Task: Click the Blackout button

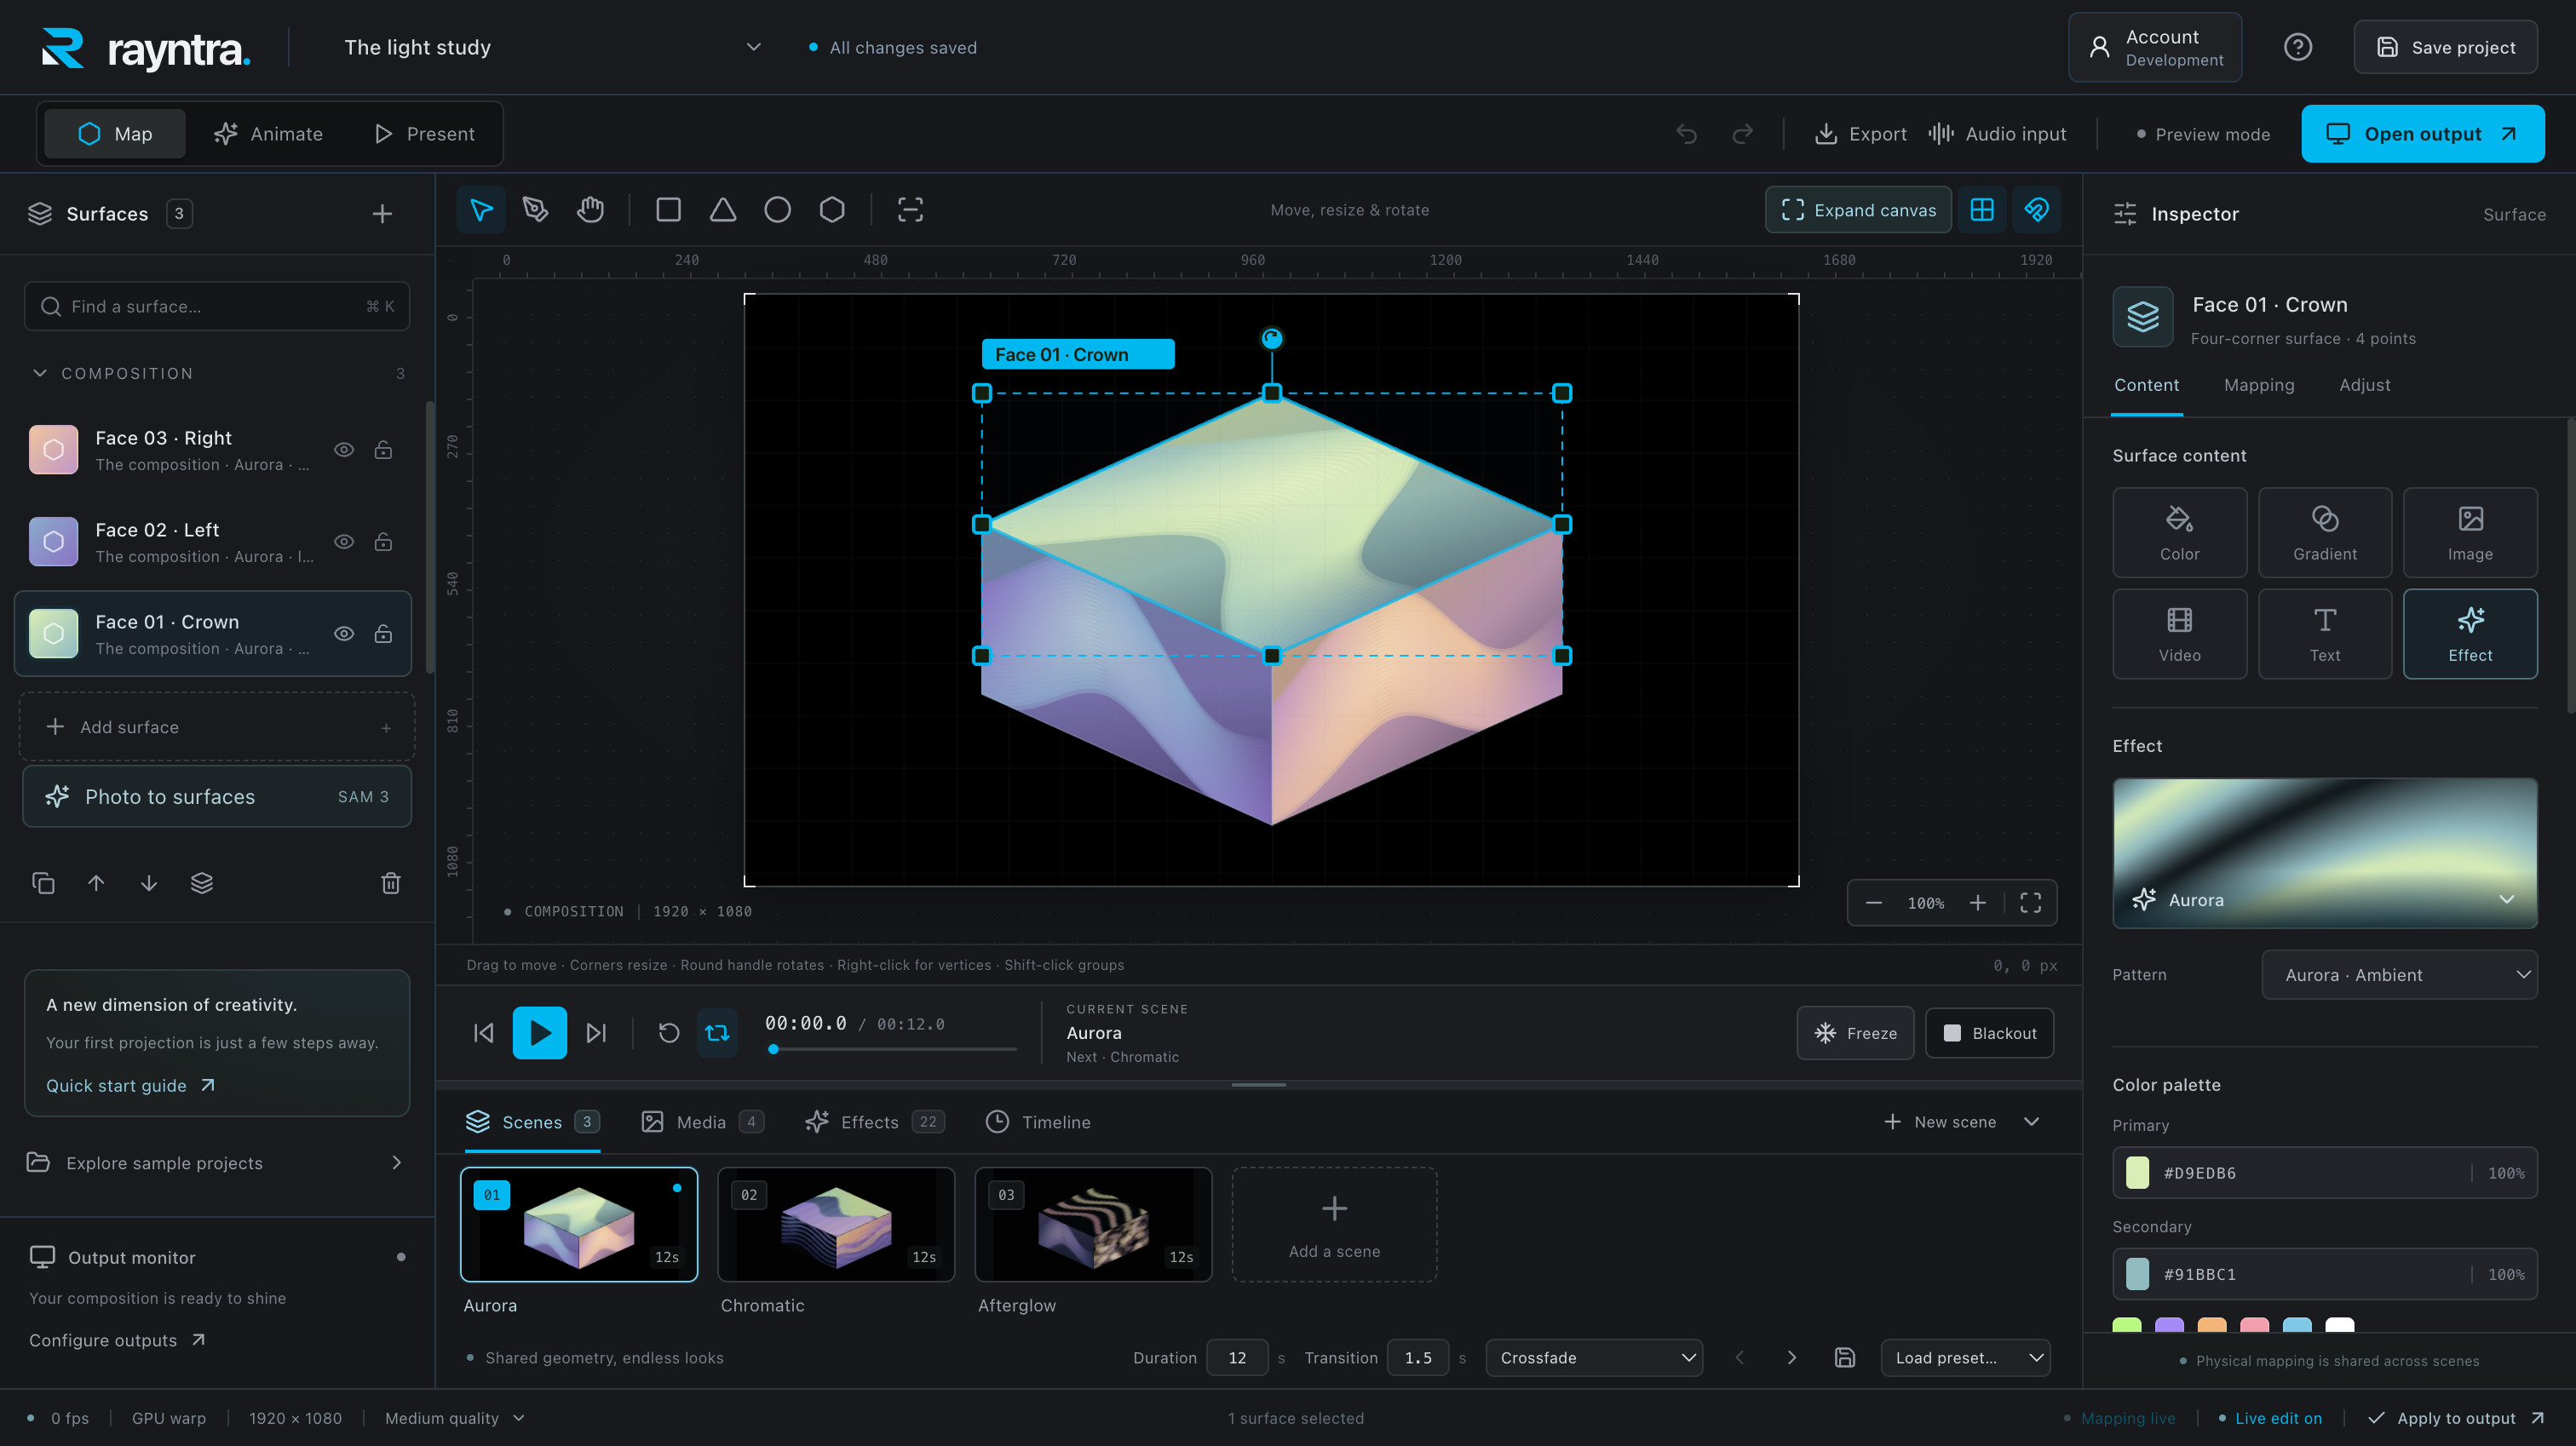Action: [1989, 1033]
